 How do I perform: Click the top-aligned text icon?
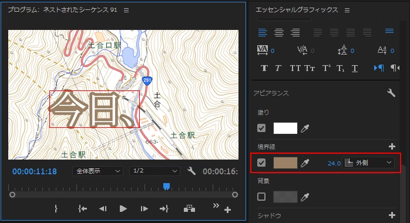click(389, 31)
